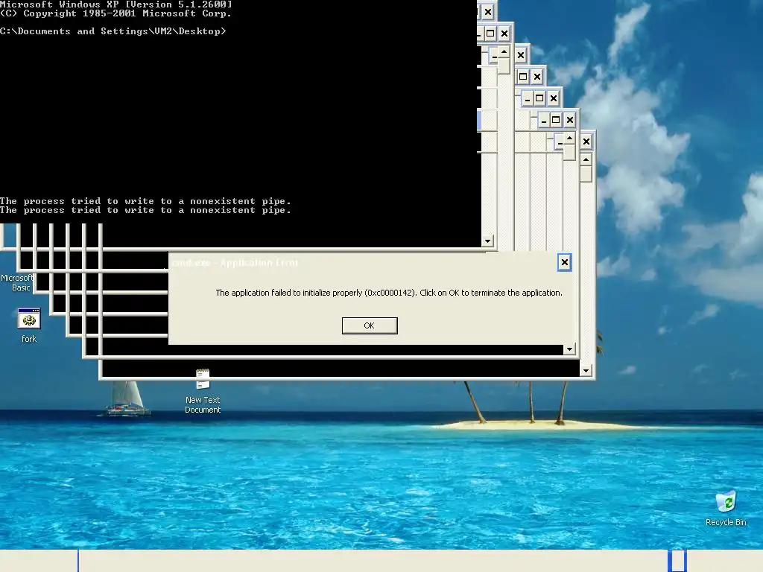Close the rearmost cascaded cmd window
763x572 pixels.
(586, 142)
